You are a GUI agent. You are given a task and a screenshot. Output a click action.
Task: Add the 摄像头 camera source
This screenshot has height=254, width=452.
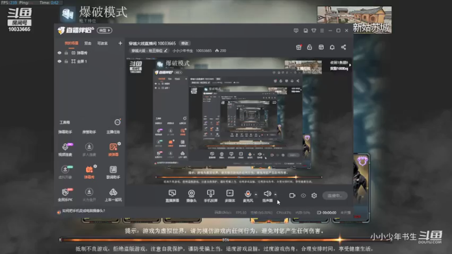192,196
